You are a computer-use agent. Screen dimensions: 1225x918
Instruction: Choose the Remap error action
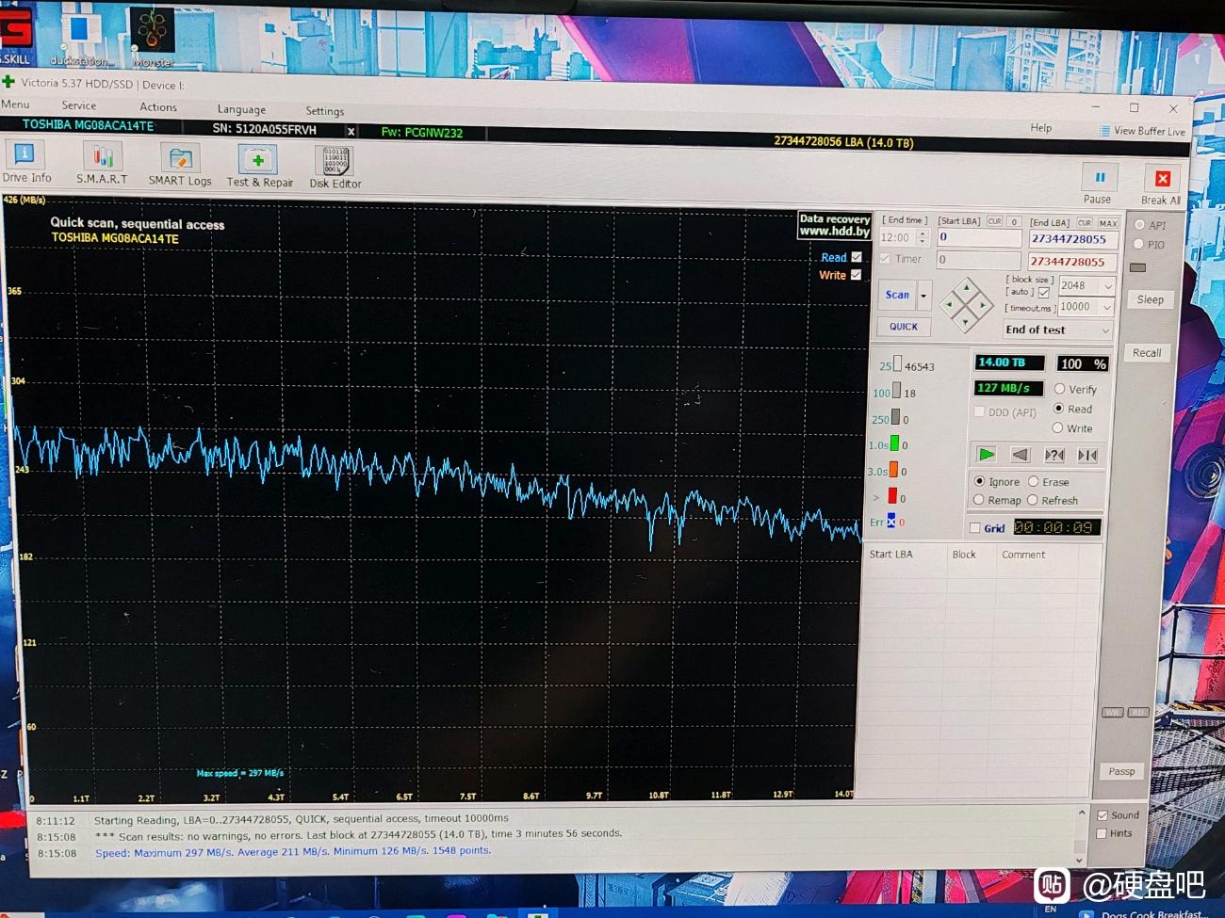tap(979, 500)
